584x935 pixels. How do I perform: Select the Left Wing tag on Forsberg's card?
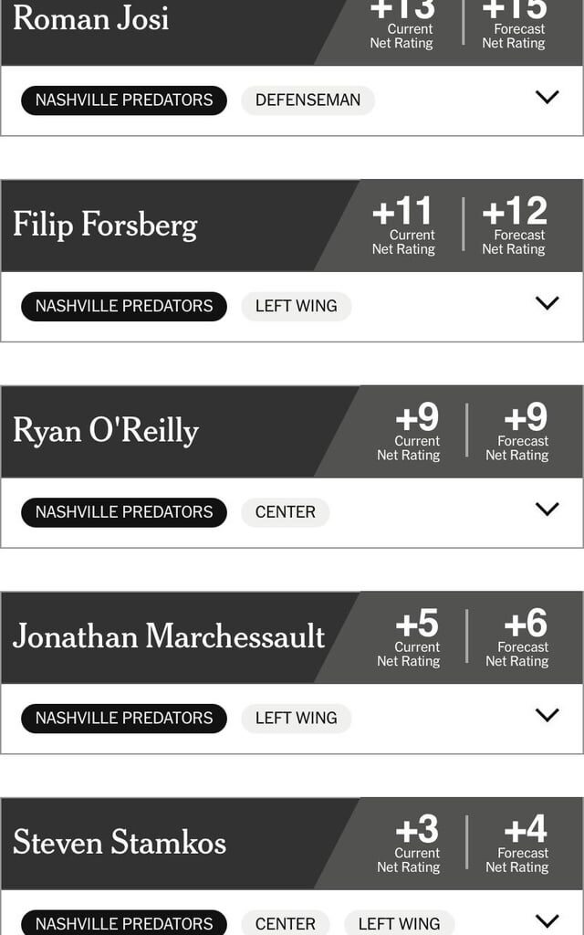(294, 306)
